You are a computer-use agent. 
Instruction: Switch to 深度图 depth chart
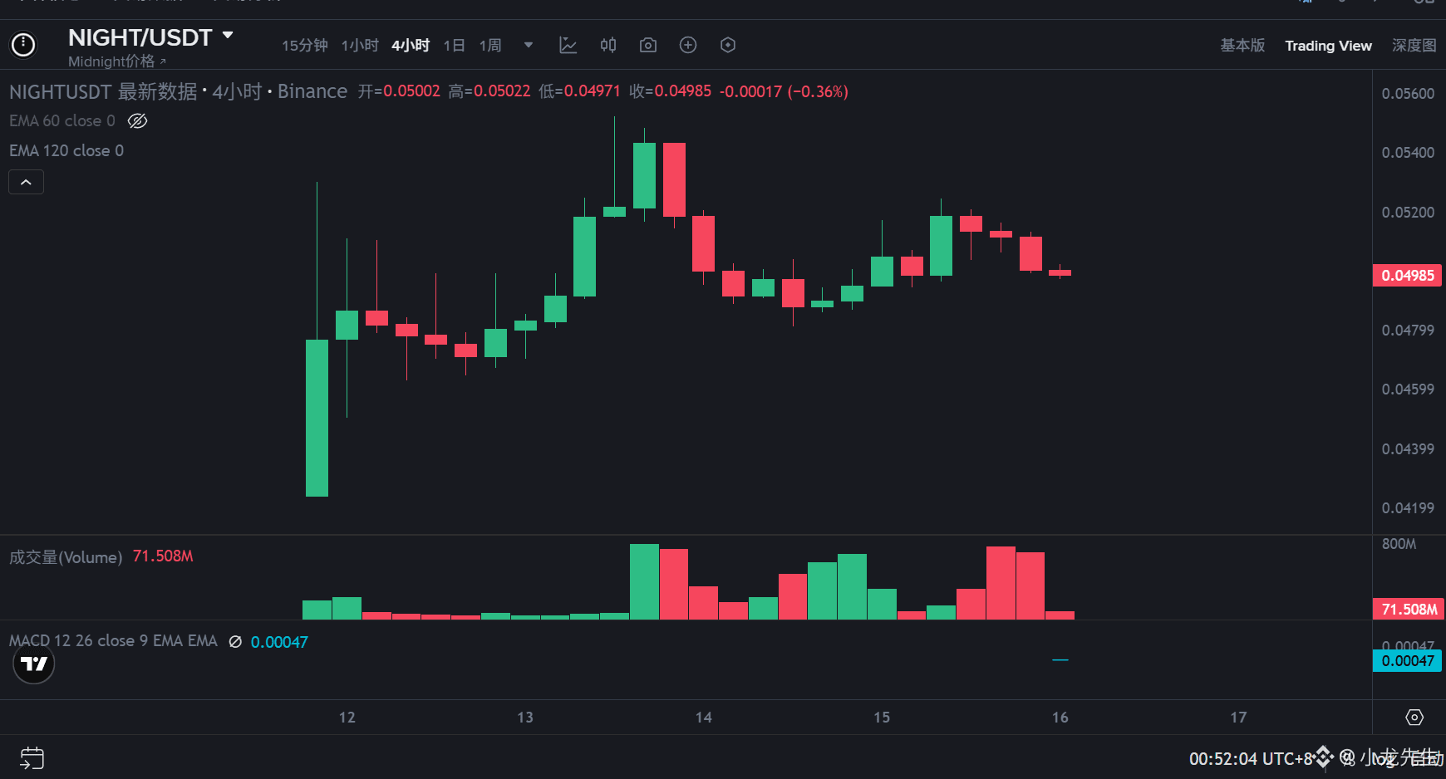coord(1414,46)
